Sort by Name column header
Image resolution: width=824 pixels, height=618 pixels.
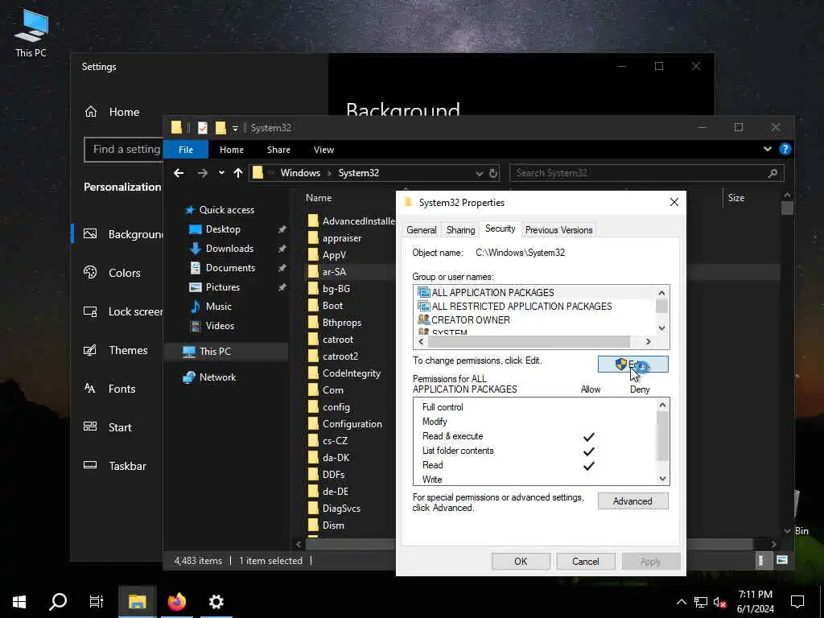click(x=319, y=198)
